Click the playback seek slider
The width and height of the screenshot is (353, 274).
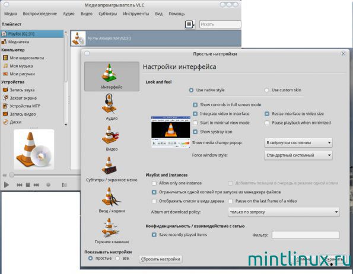point(45,175)
